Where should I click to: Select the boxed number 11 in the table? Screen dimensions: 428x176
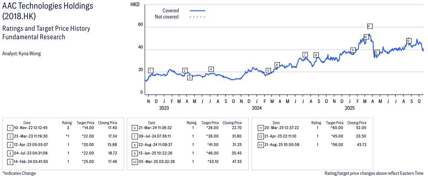coord(260,128)
